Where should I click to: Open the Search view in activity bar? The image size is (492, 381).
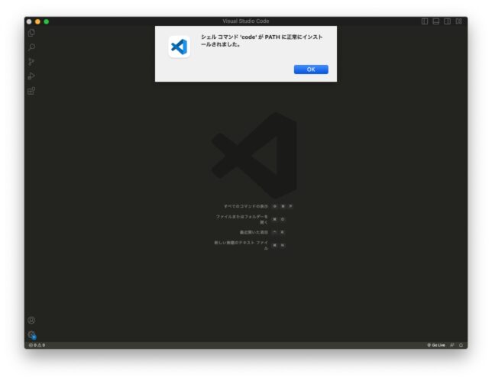coord(31,47)
